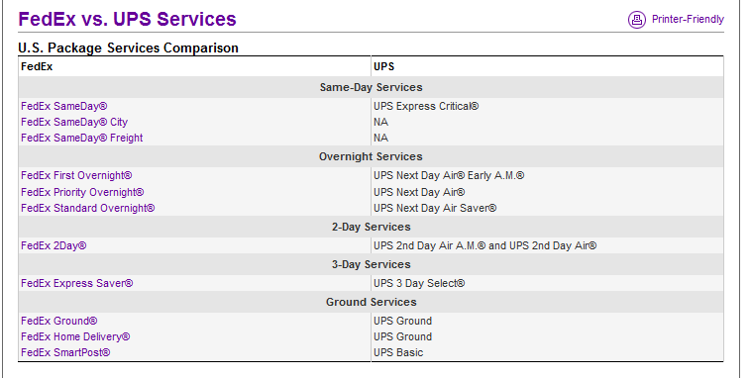
Task: Click the UPS Next Day Air® Early A.M.® text
Action: coord(449,175)
